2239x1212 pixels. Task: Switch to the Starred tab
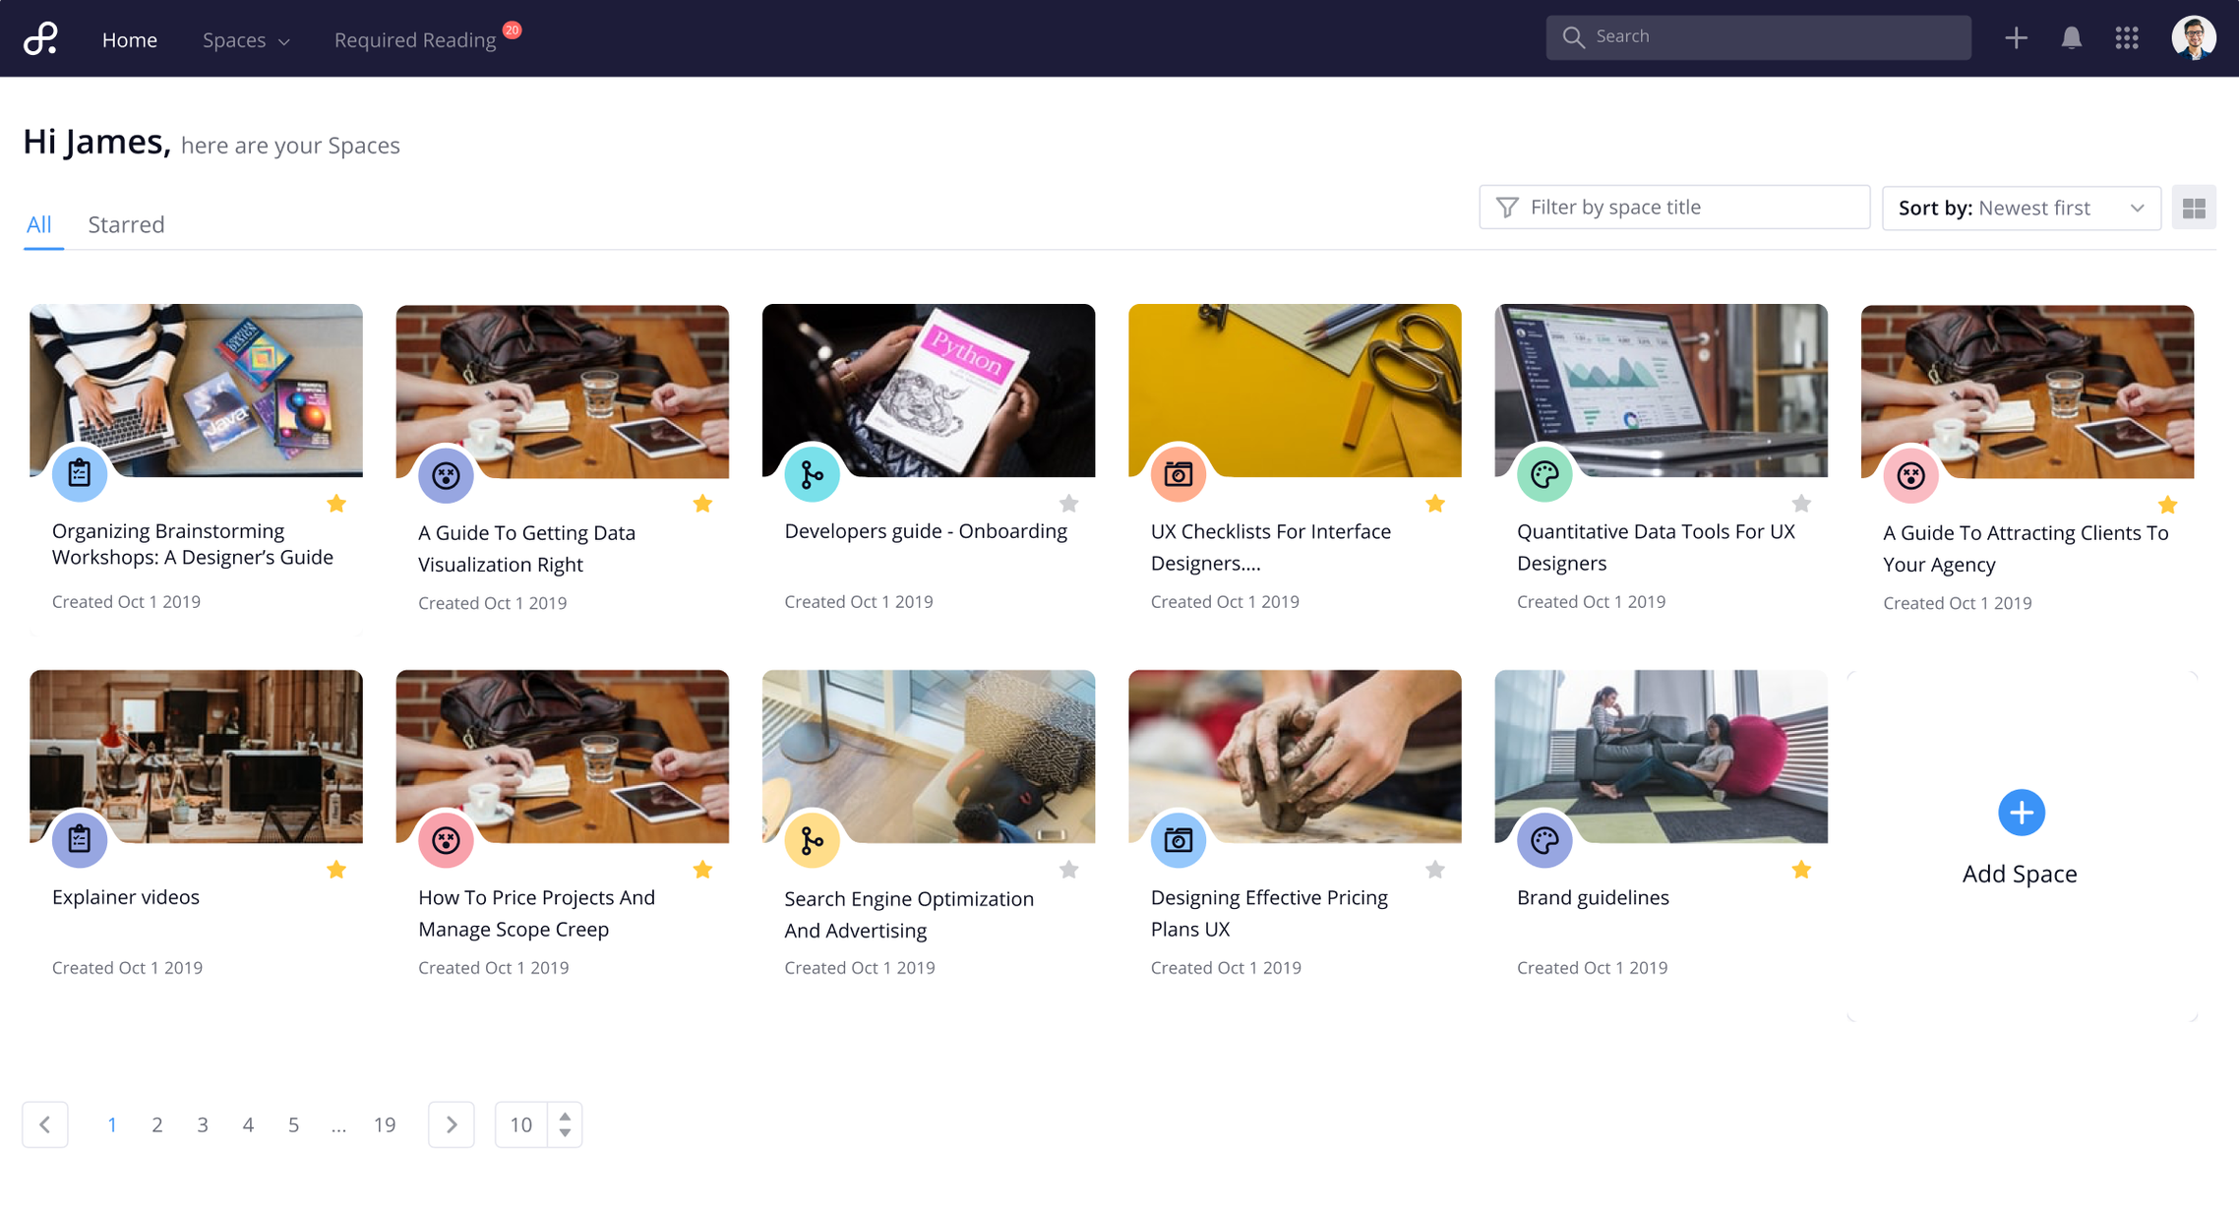click(x=126, y=223)
